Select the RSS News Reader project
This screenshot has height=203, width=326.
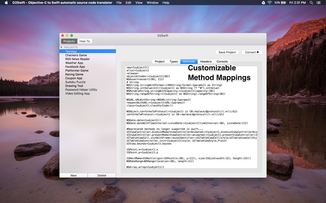pyautogui.click(x=88, y=59)
